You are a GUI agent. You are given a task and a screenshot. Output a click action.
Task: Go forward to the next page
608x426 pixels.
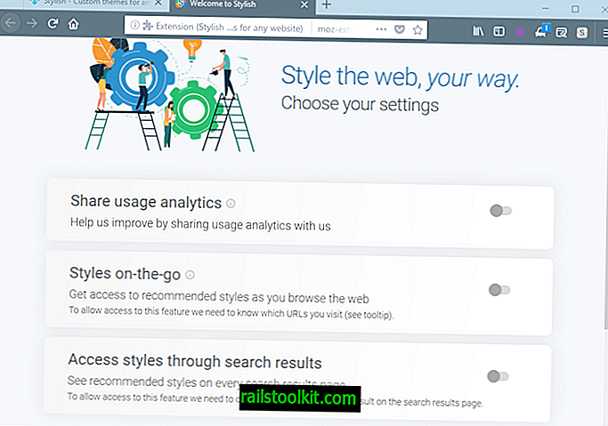(32, 24)
